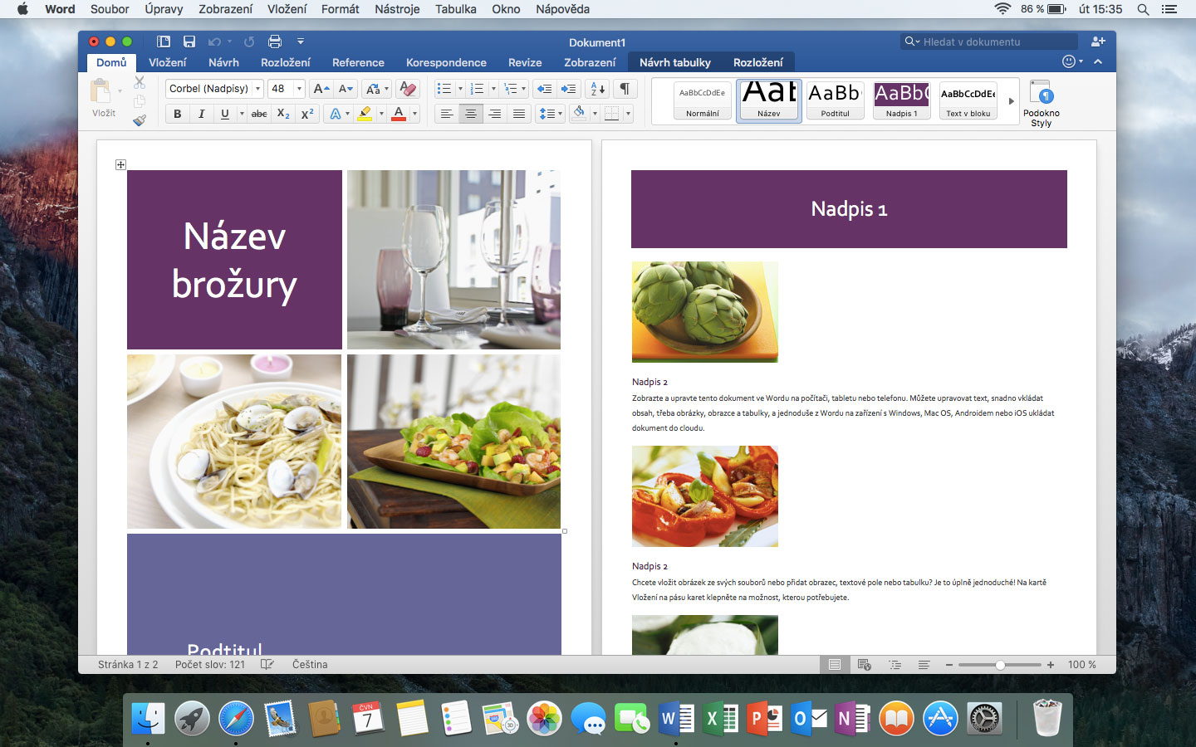The width and height of the screenshot is (1196, 747).
Task: Apply the Text v bloku style
Action: click(x=968, y=101)
